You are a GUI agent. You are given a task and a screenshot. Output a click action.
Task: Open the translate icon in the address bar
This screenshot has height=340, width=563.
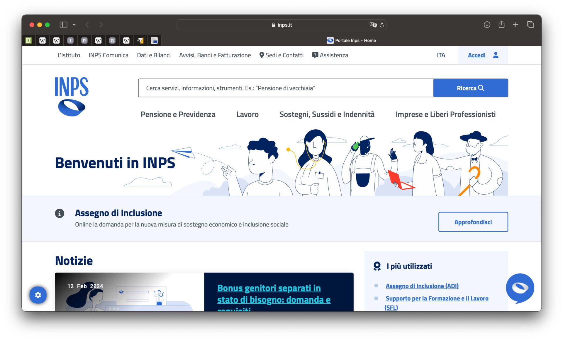[373, 25]
